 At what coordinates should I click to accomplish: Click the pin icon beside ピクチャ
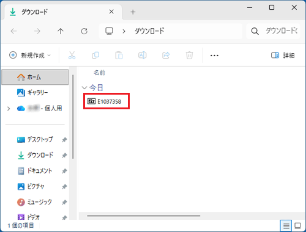(64, 186)
